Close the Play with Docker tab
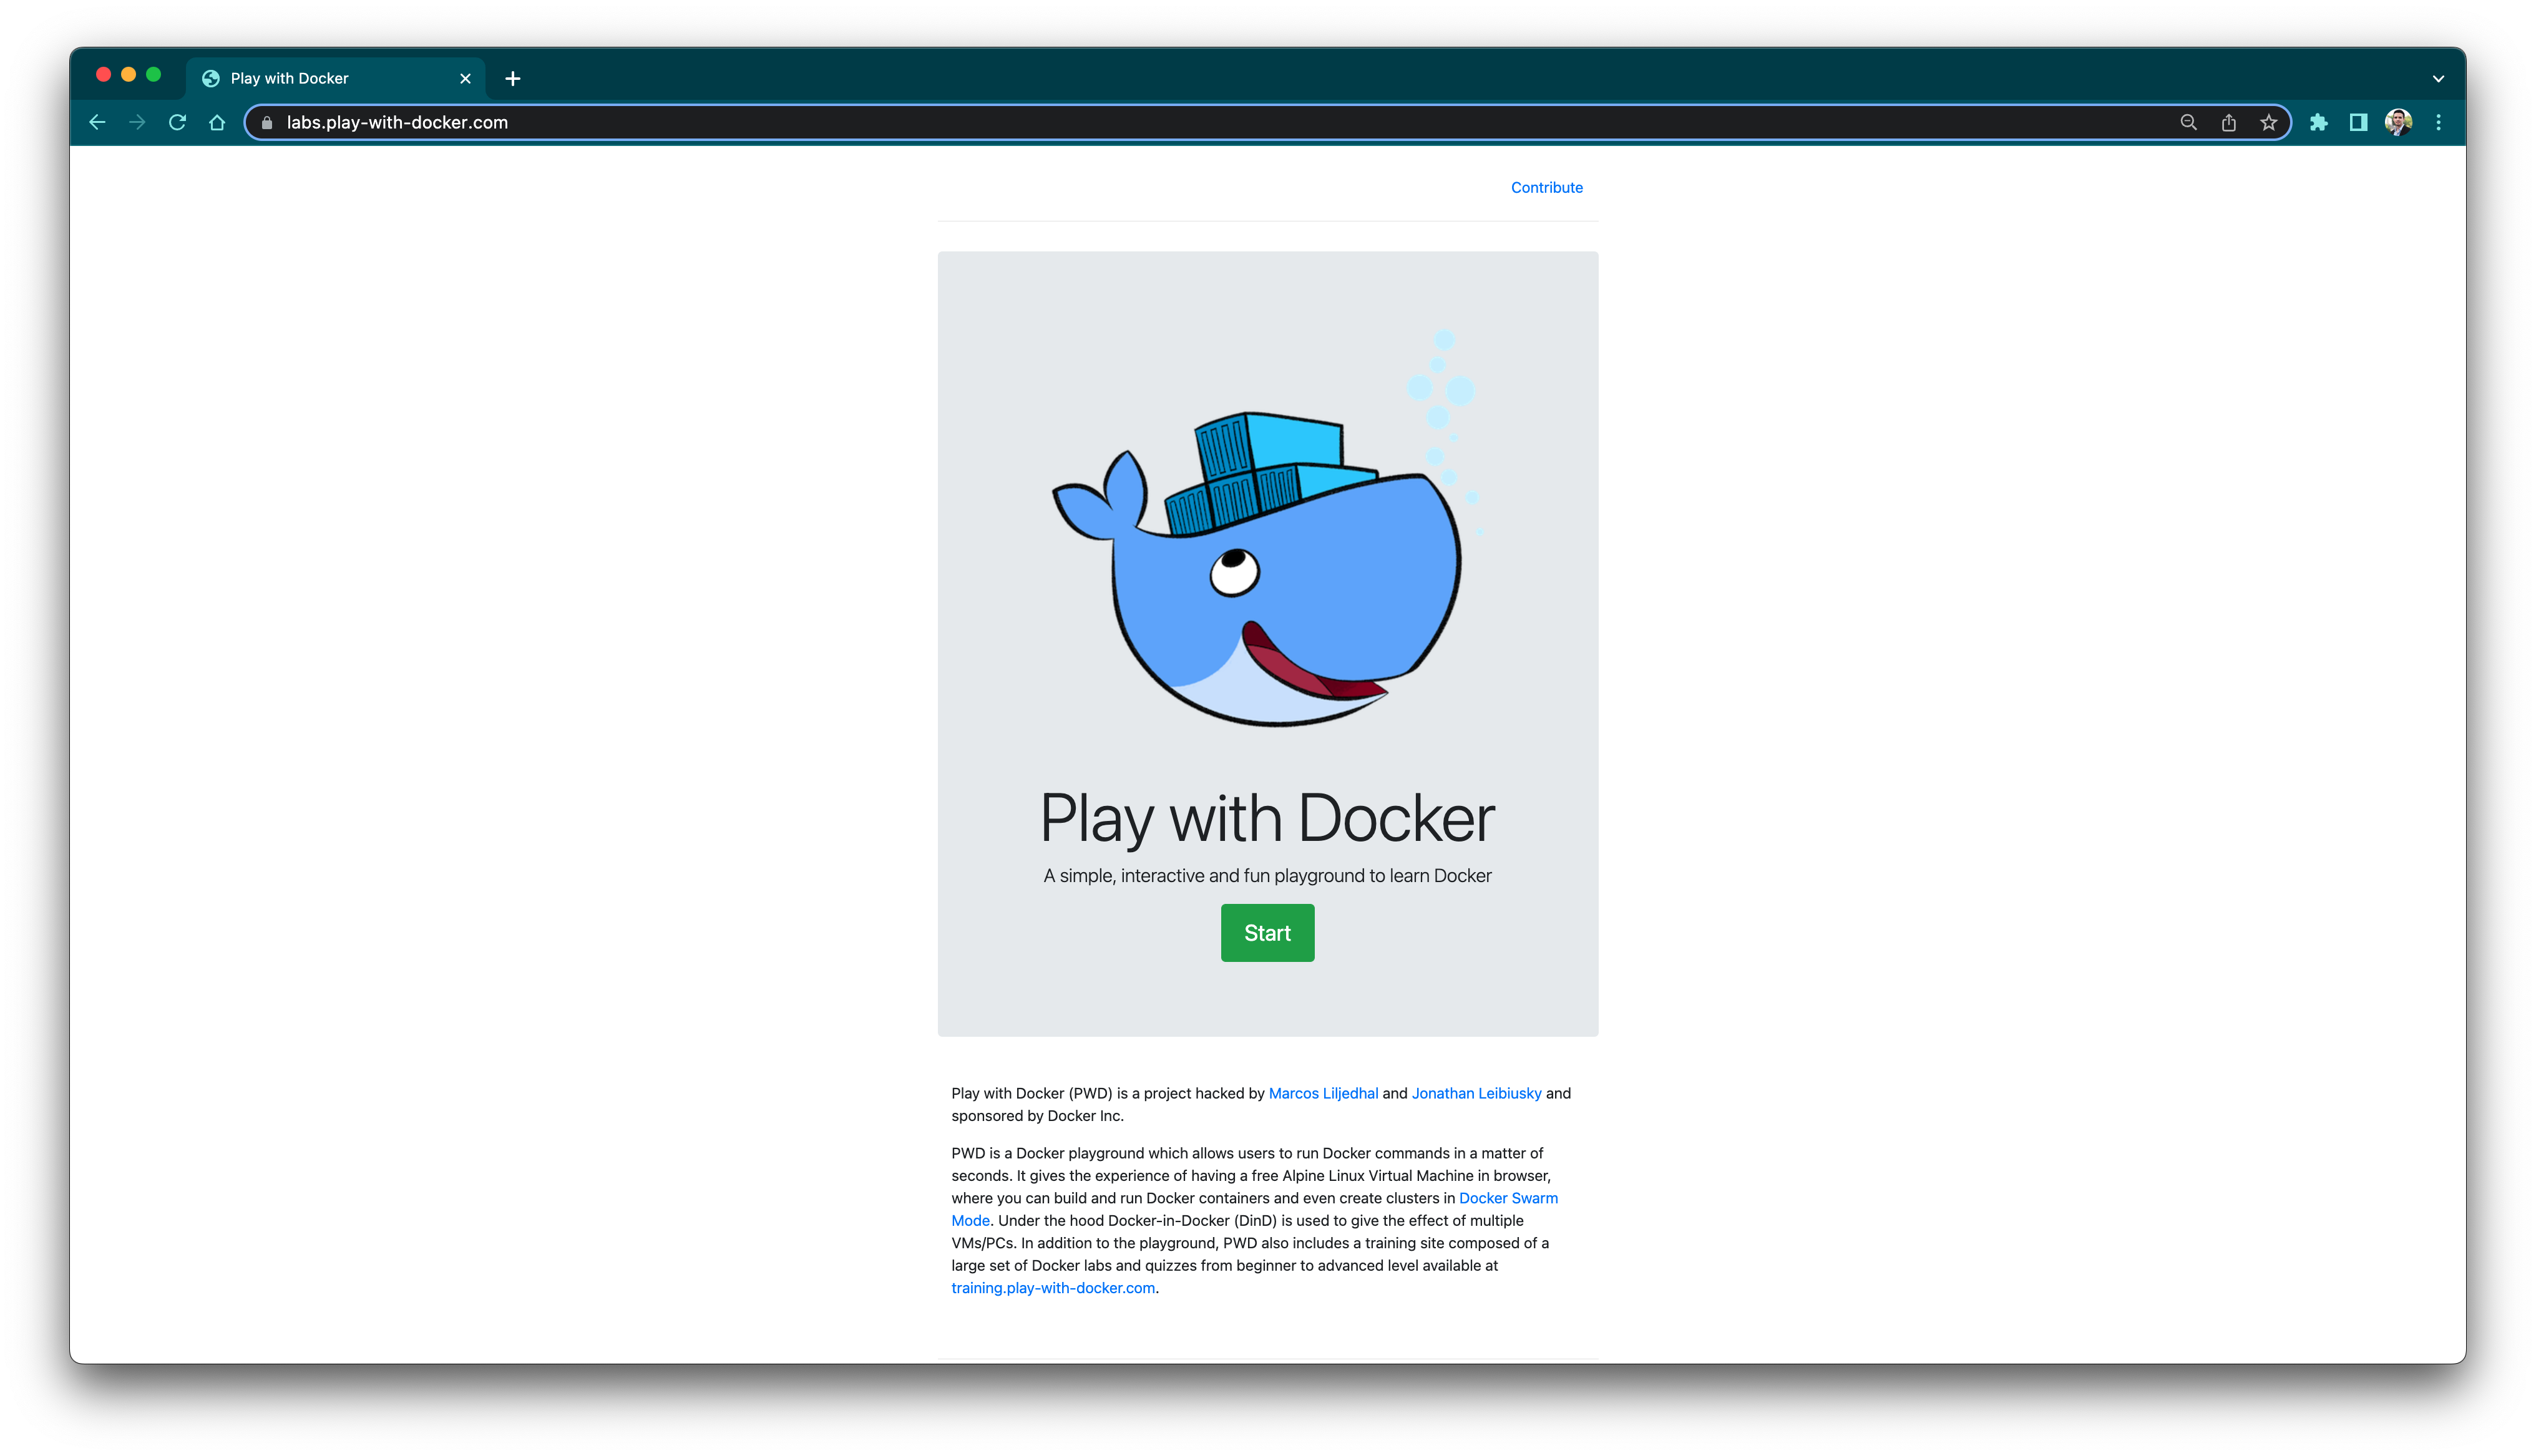The width and height of the screenshot is (2536, 1456). coord(465,78)
